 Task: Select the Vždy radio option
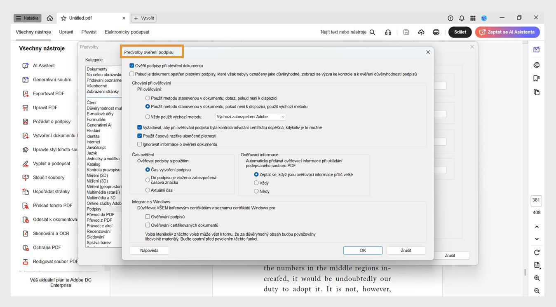[x=256, y=183]
